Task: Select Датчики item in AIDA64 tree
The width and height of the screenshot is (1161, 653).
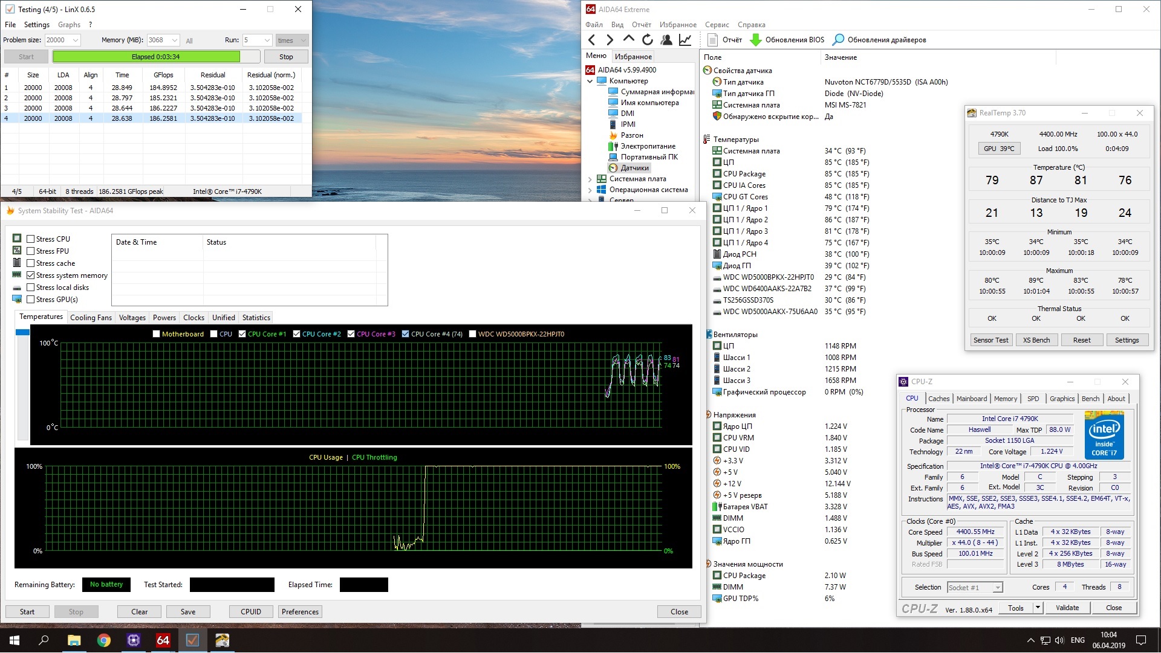Action: pos(634,168)
